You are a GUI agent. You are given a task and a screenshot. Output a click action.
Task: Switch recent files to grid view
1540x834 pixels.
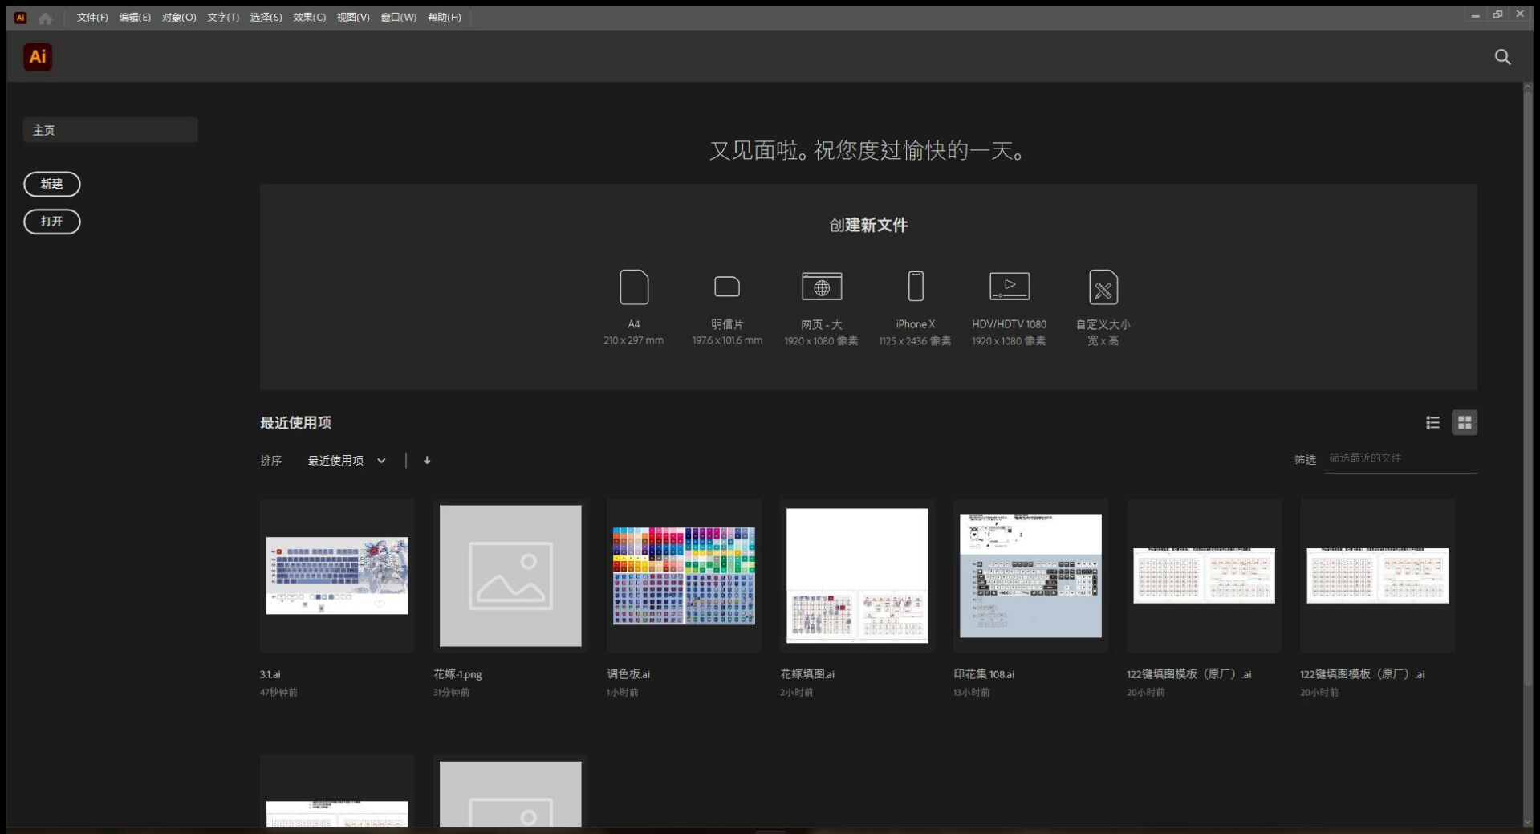pos(1465,423)
